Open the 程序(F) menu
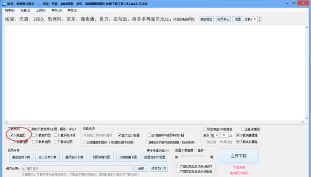 (10, 10)
